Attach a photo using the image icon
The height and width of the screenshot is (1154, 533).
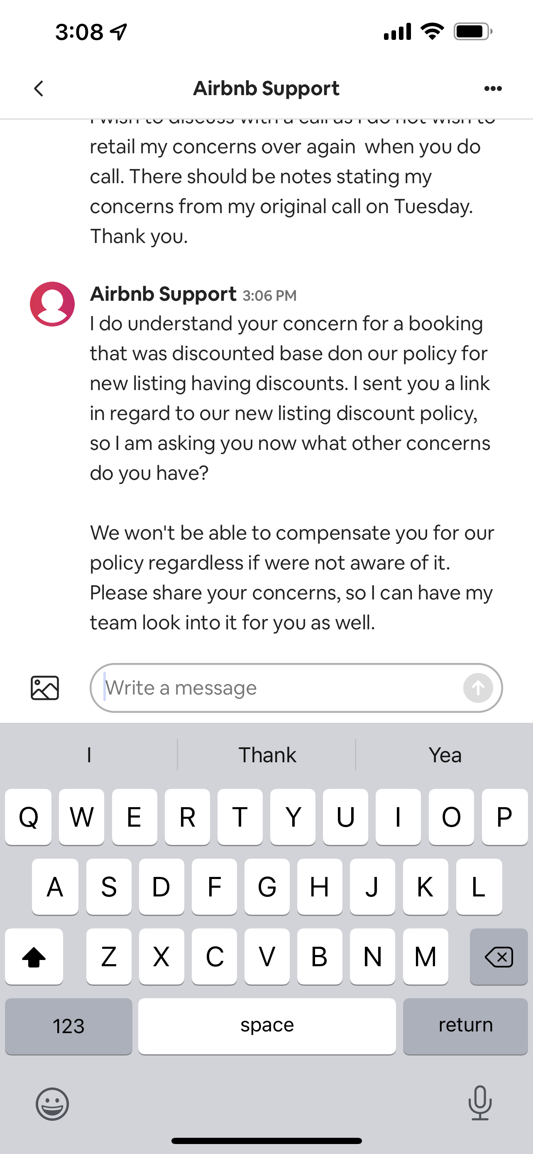coord(45,687)
